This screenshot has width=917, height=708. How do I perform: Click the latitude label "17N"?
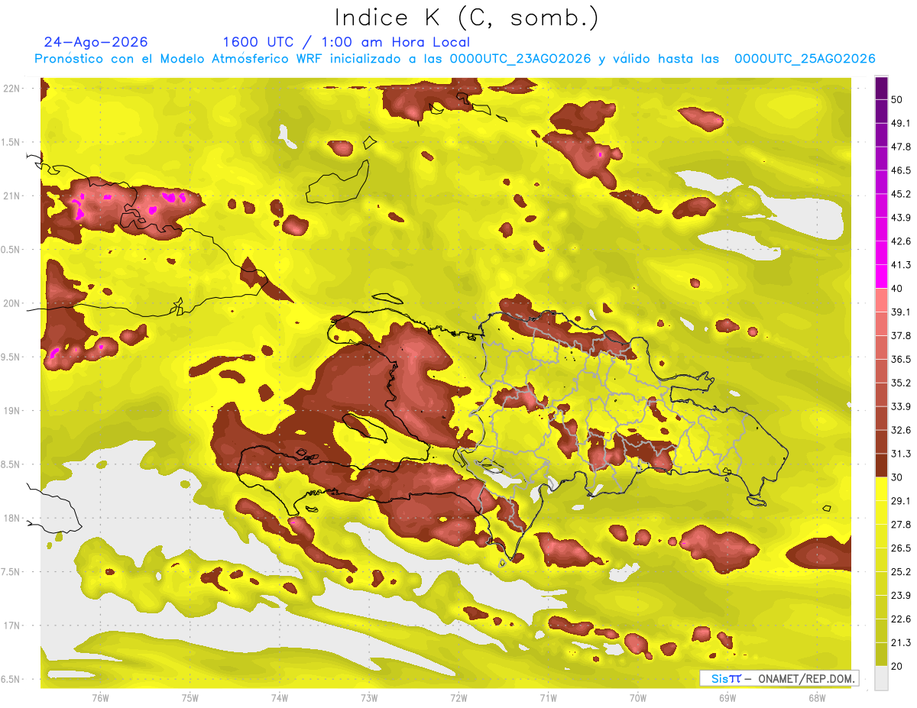[x=12, y=626]
